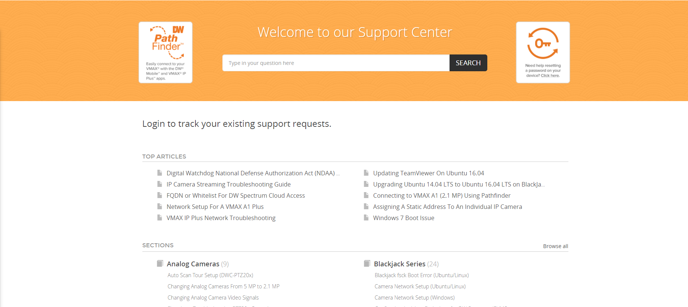Image resolution: width=688 pixels, height=307 pixels.
Task: Open Blackjack fsck Boot Error article
Action: click(422, 275)
